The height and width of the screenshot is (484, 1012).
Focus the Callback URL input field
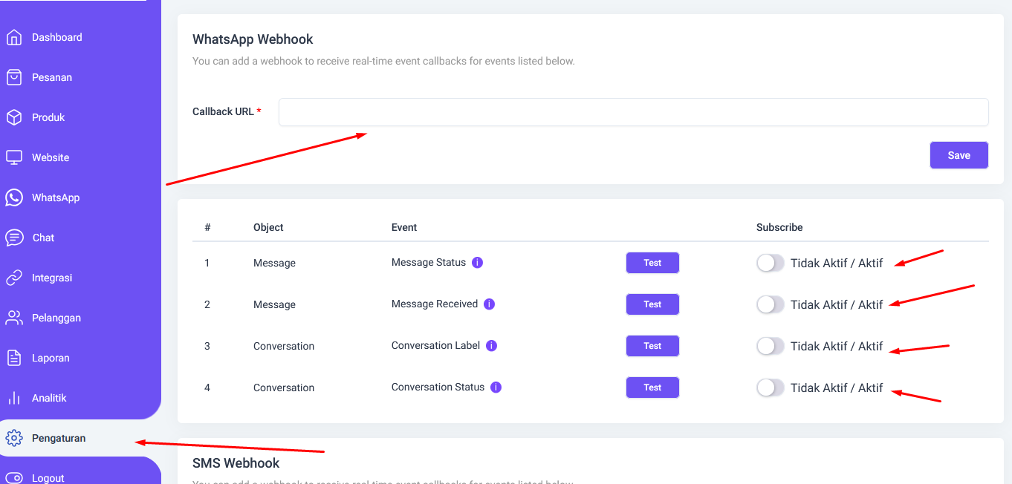[x=633, y=112]
